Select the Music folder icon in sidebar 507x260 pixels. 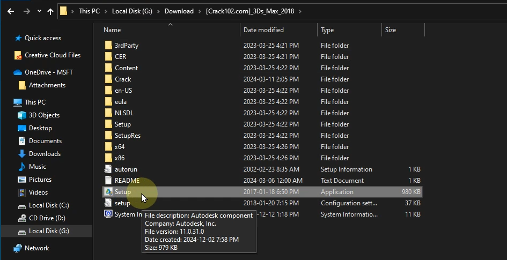tap(22, 167)
